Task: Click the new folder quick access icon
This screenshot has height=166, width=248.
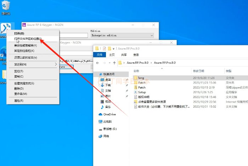Action: (109, 48)
